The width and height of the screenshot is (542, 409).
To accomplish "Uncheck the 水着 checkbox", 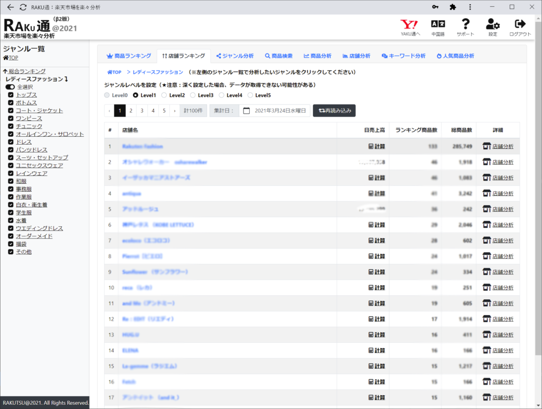I will (x=11, y=220).
